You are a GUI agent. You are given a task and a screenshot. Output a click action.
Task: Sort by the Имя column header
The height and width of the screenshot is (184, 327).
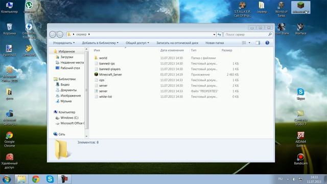(x=125, y=50)
